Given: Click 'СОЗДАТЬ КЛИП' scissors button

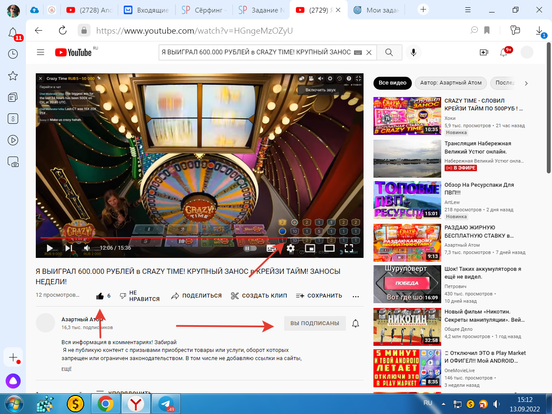Looking at the screenshot, I should (259, 296).
